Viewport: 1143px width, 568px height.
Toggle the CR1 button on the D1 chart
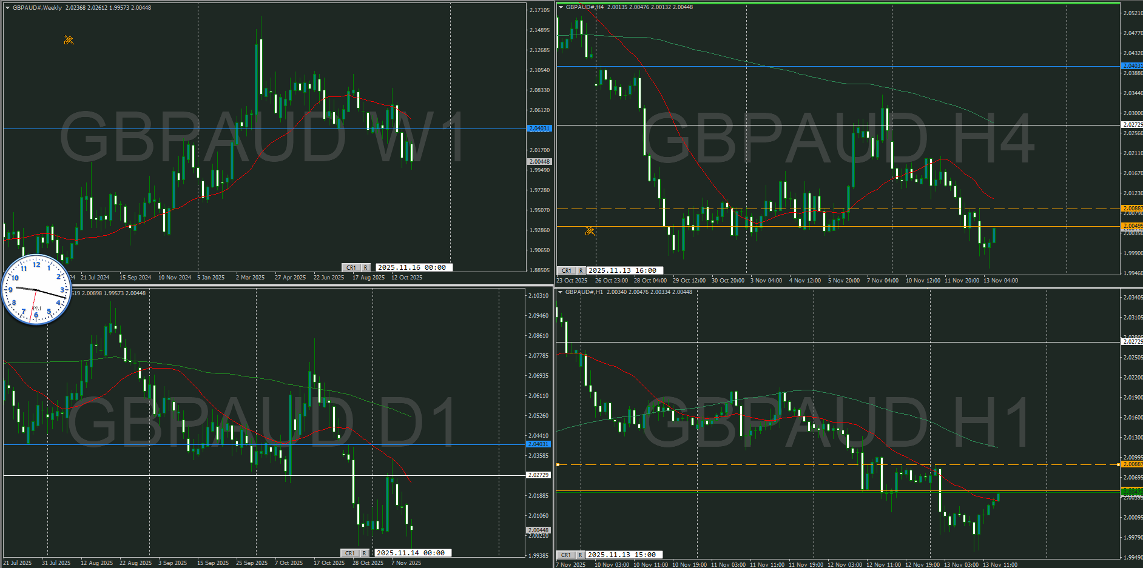(x=350, y=553)
